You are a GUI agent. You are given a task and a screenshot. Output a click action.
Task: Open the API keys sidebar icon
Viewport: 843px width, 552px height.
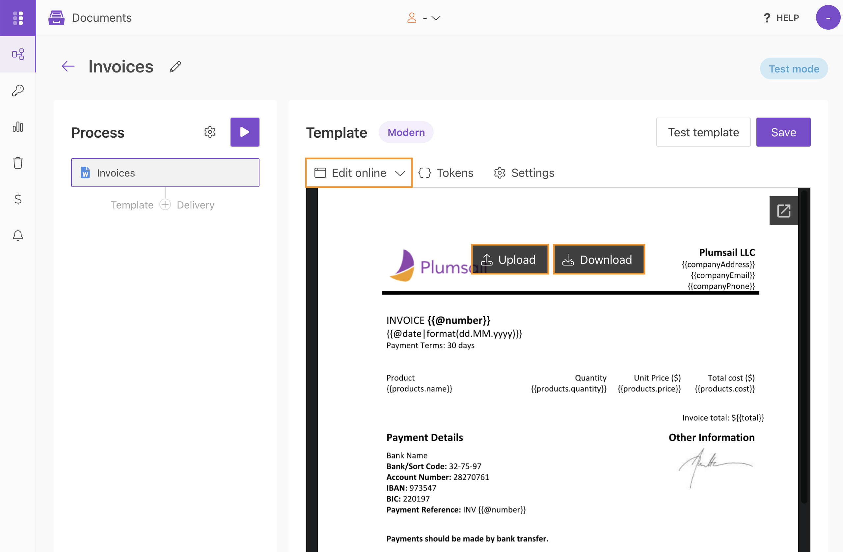click(x=18, y=91)
